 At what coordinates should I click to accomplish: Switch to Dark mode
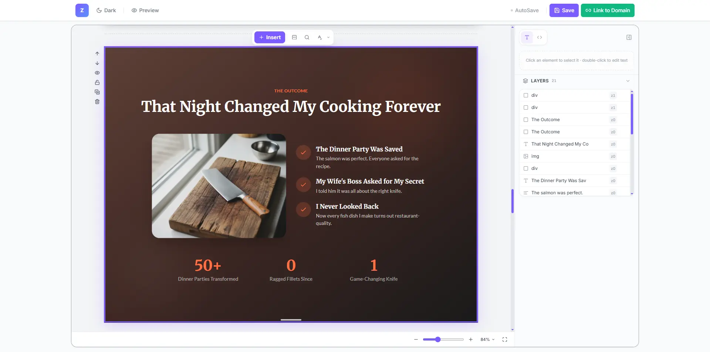coord(106,10)
